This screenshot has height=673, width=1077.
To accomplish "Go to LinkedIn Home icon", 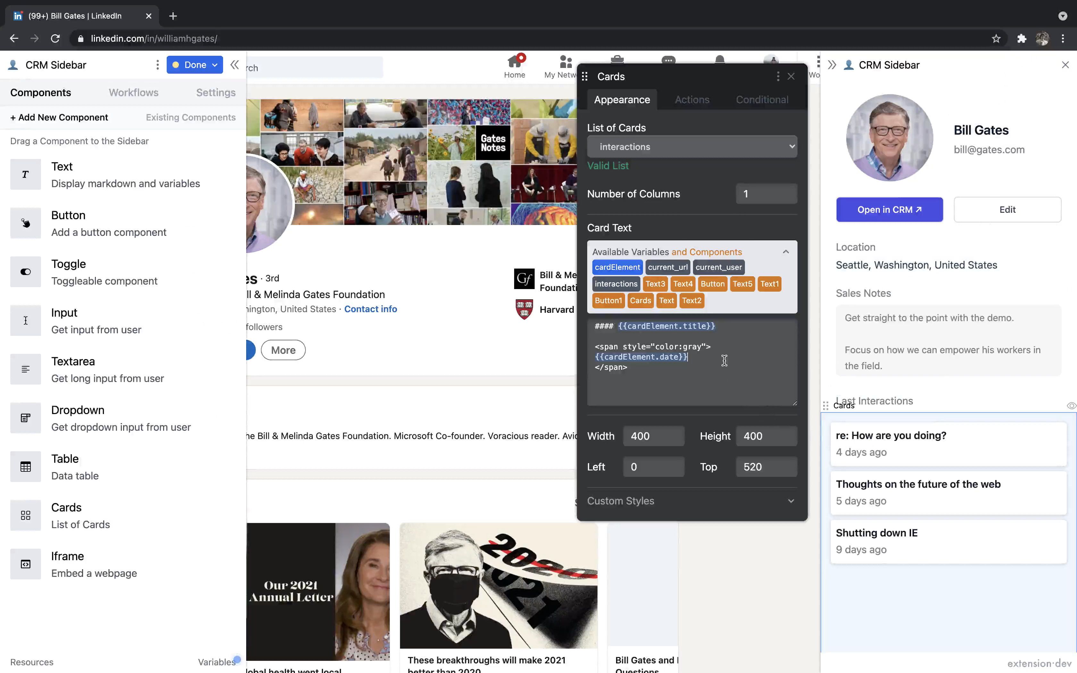I will click(x=514, y=67).
